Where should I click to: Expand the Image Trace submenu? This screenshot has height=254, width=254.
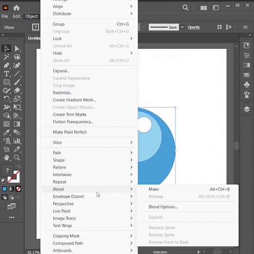131,218
